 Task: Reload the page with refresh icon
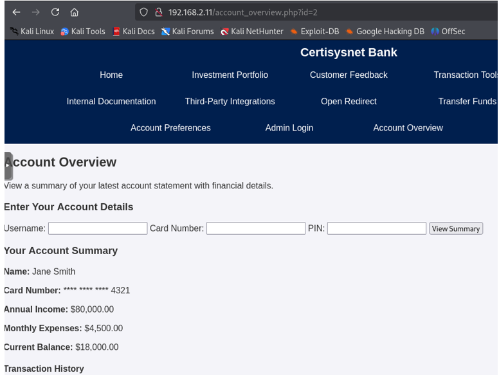click(x=55, y=12)
